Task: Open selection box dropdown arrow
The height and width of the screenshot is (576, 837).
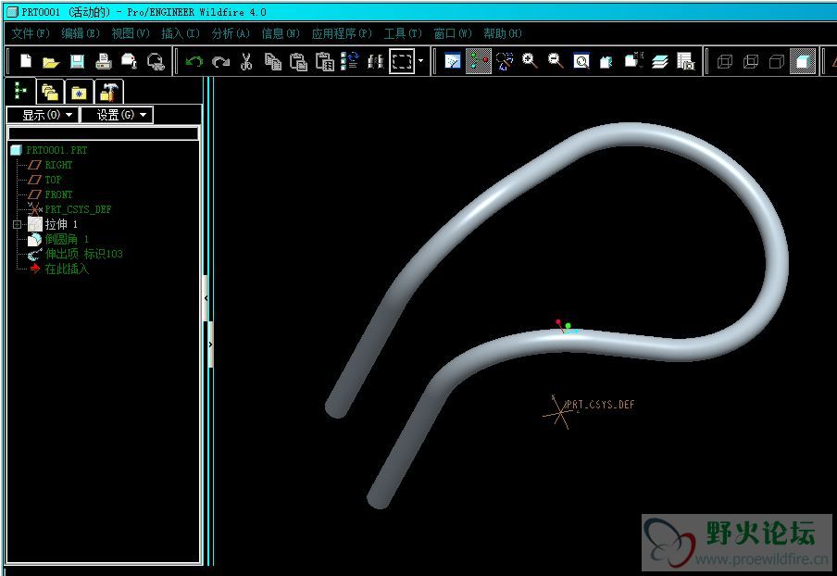Action: pos(420,61)
